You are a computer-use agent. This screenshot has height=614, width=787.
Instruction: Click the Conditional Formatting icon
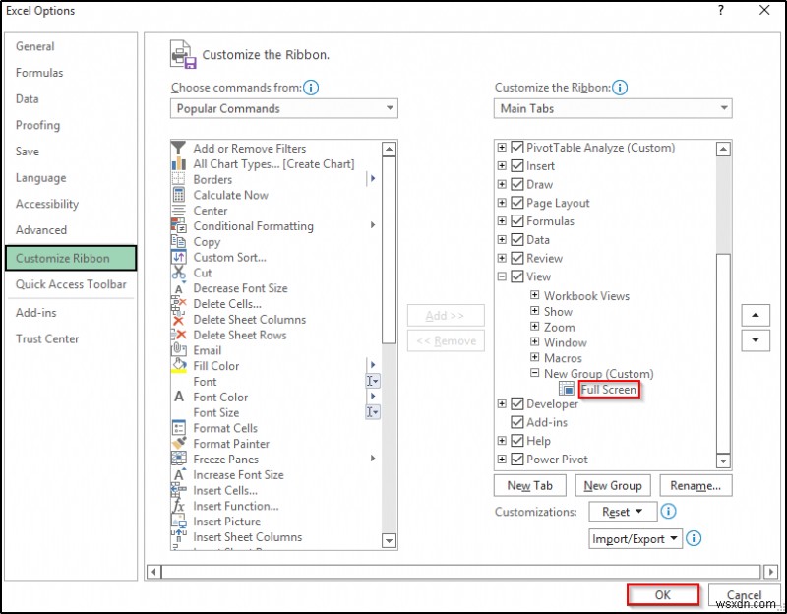[x=179, y=226]
